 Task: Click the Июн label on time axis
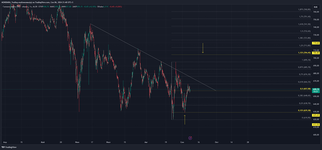click(x=77, y=142)
